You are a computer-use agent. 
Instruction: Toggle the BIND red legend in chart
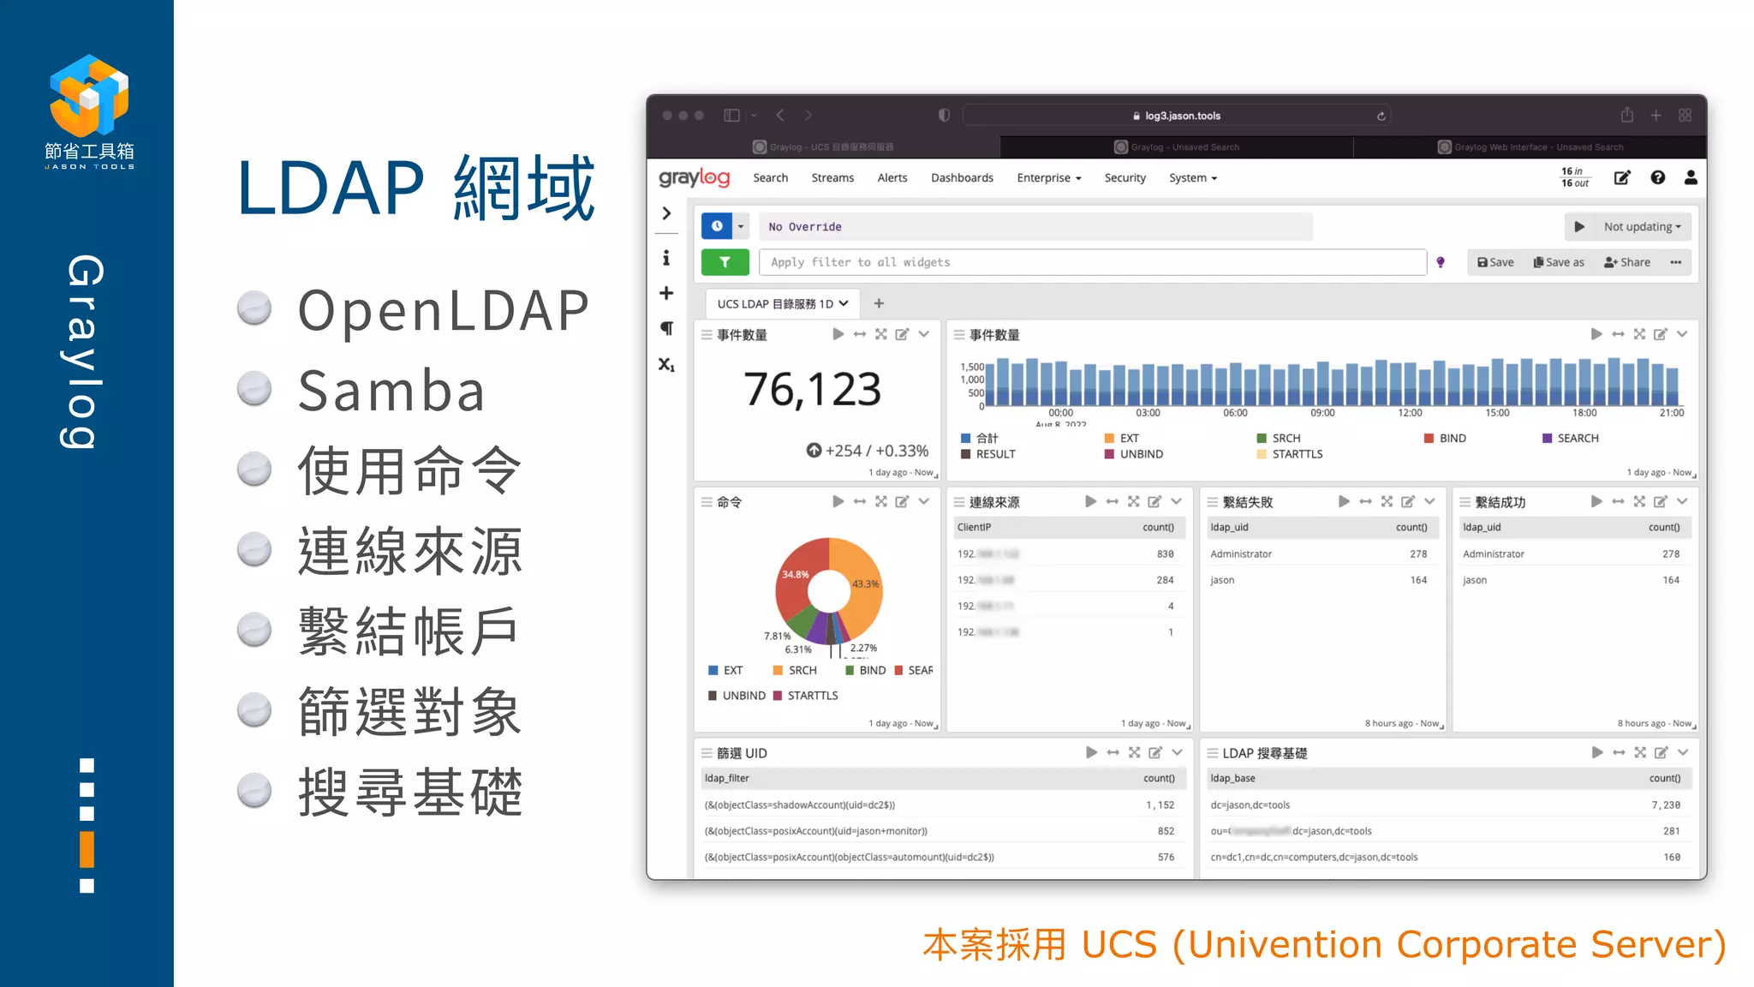coord(1445,438)
